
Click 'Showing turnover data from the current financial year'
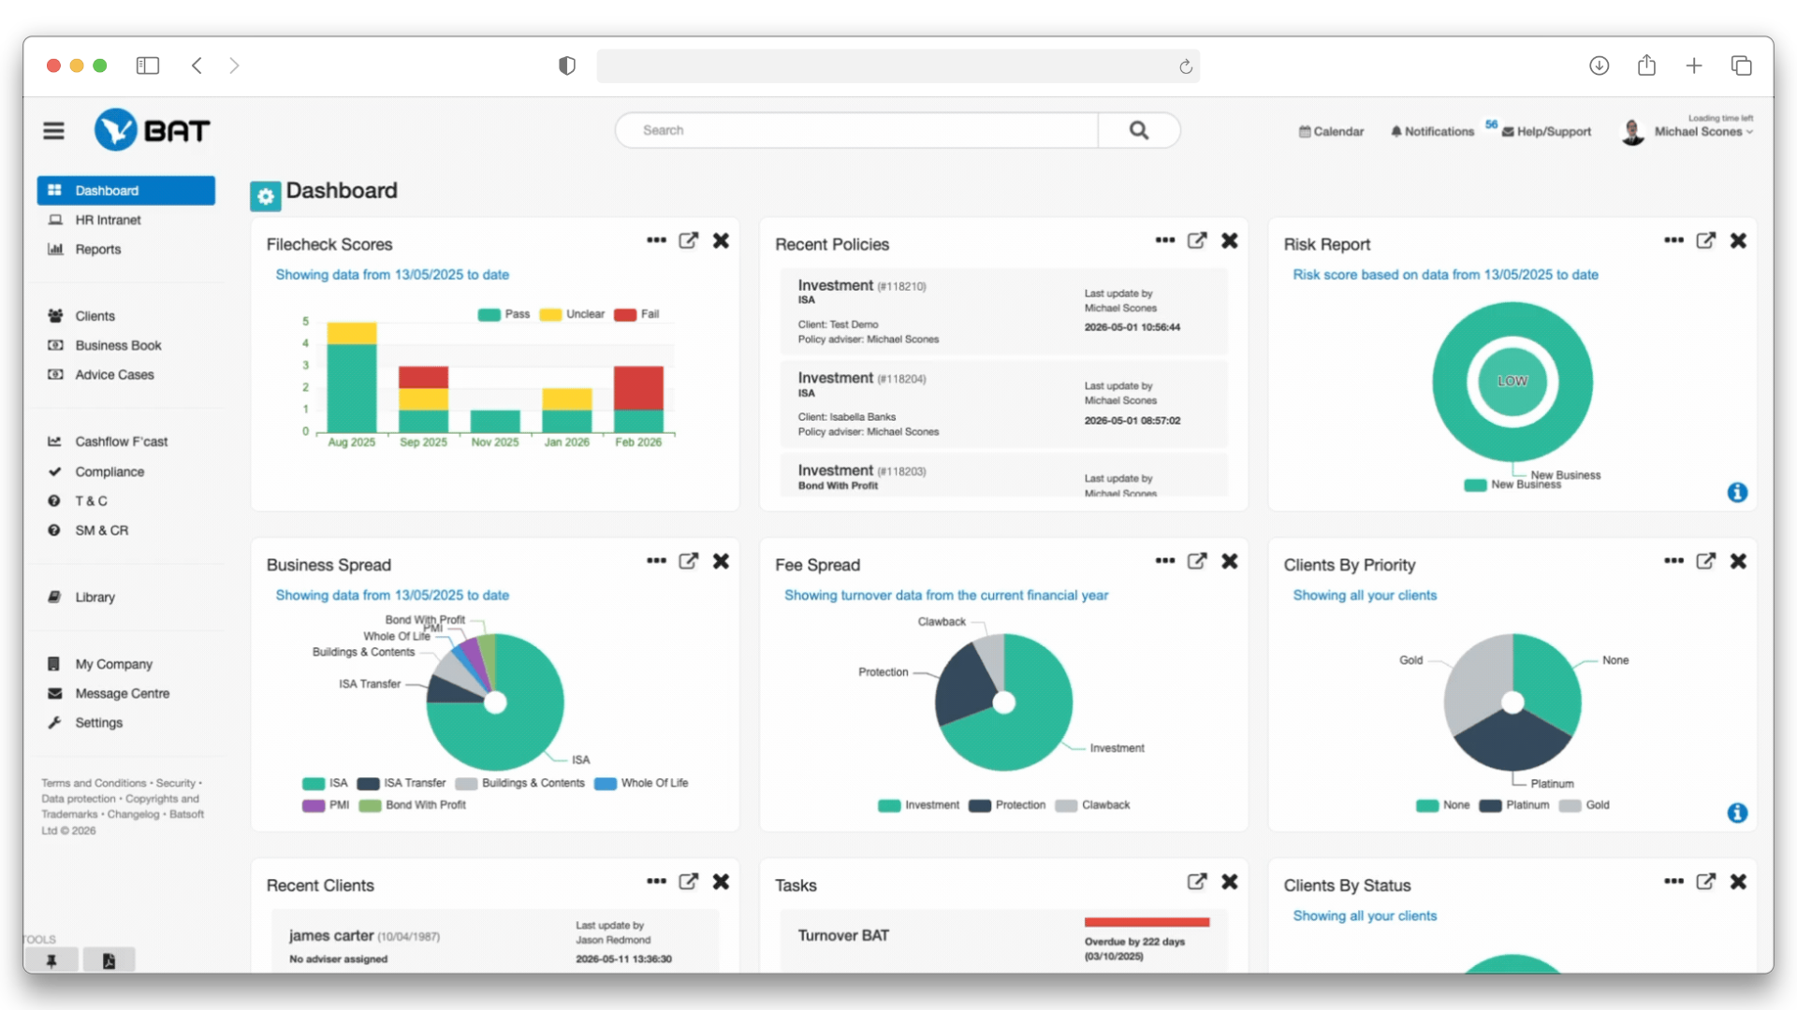point(945,596)
